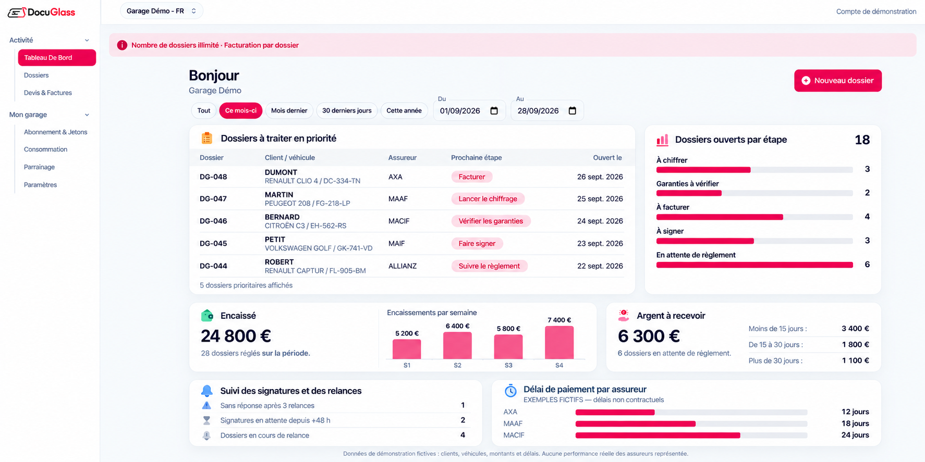Click the clipboard icon beside Dossiers à traiter

(x=207, y=138)
